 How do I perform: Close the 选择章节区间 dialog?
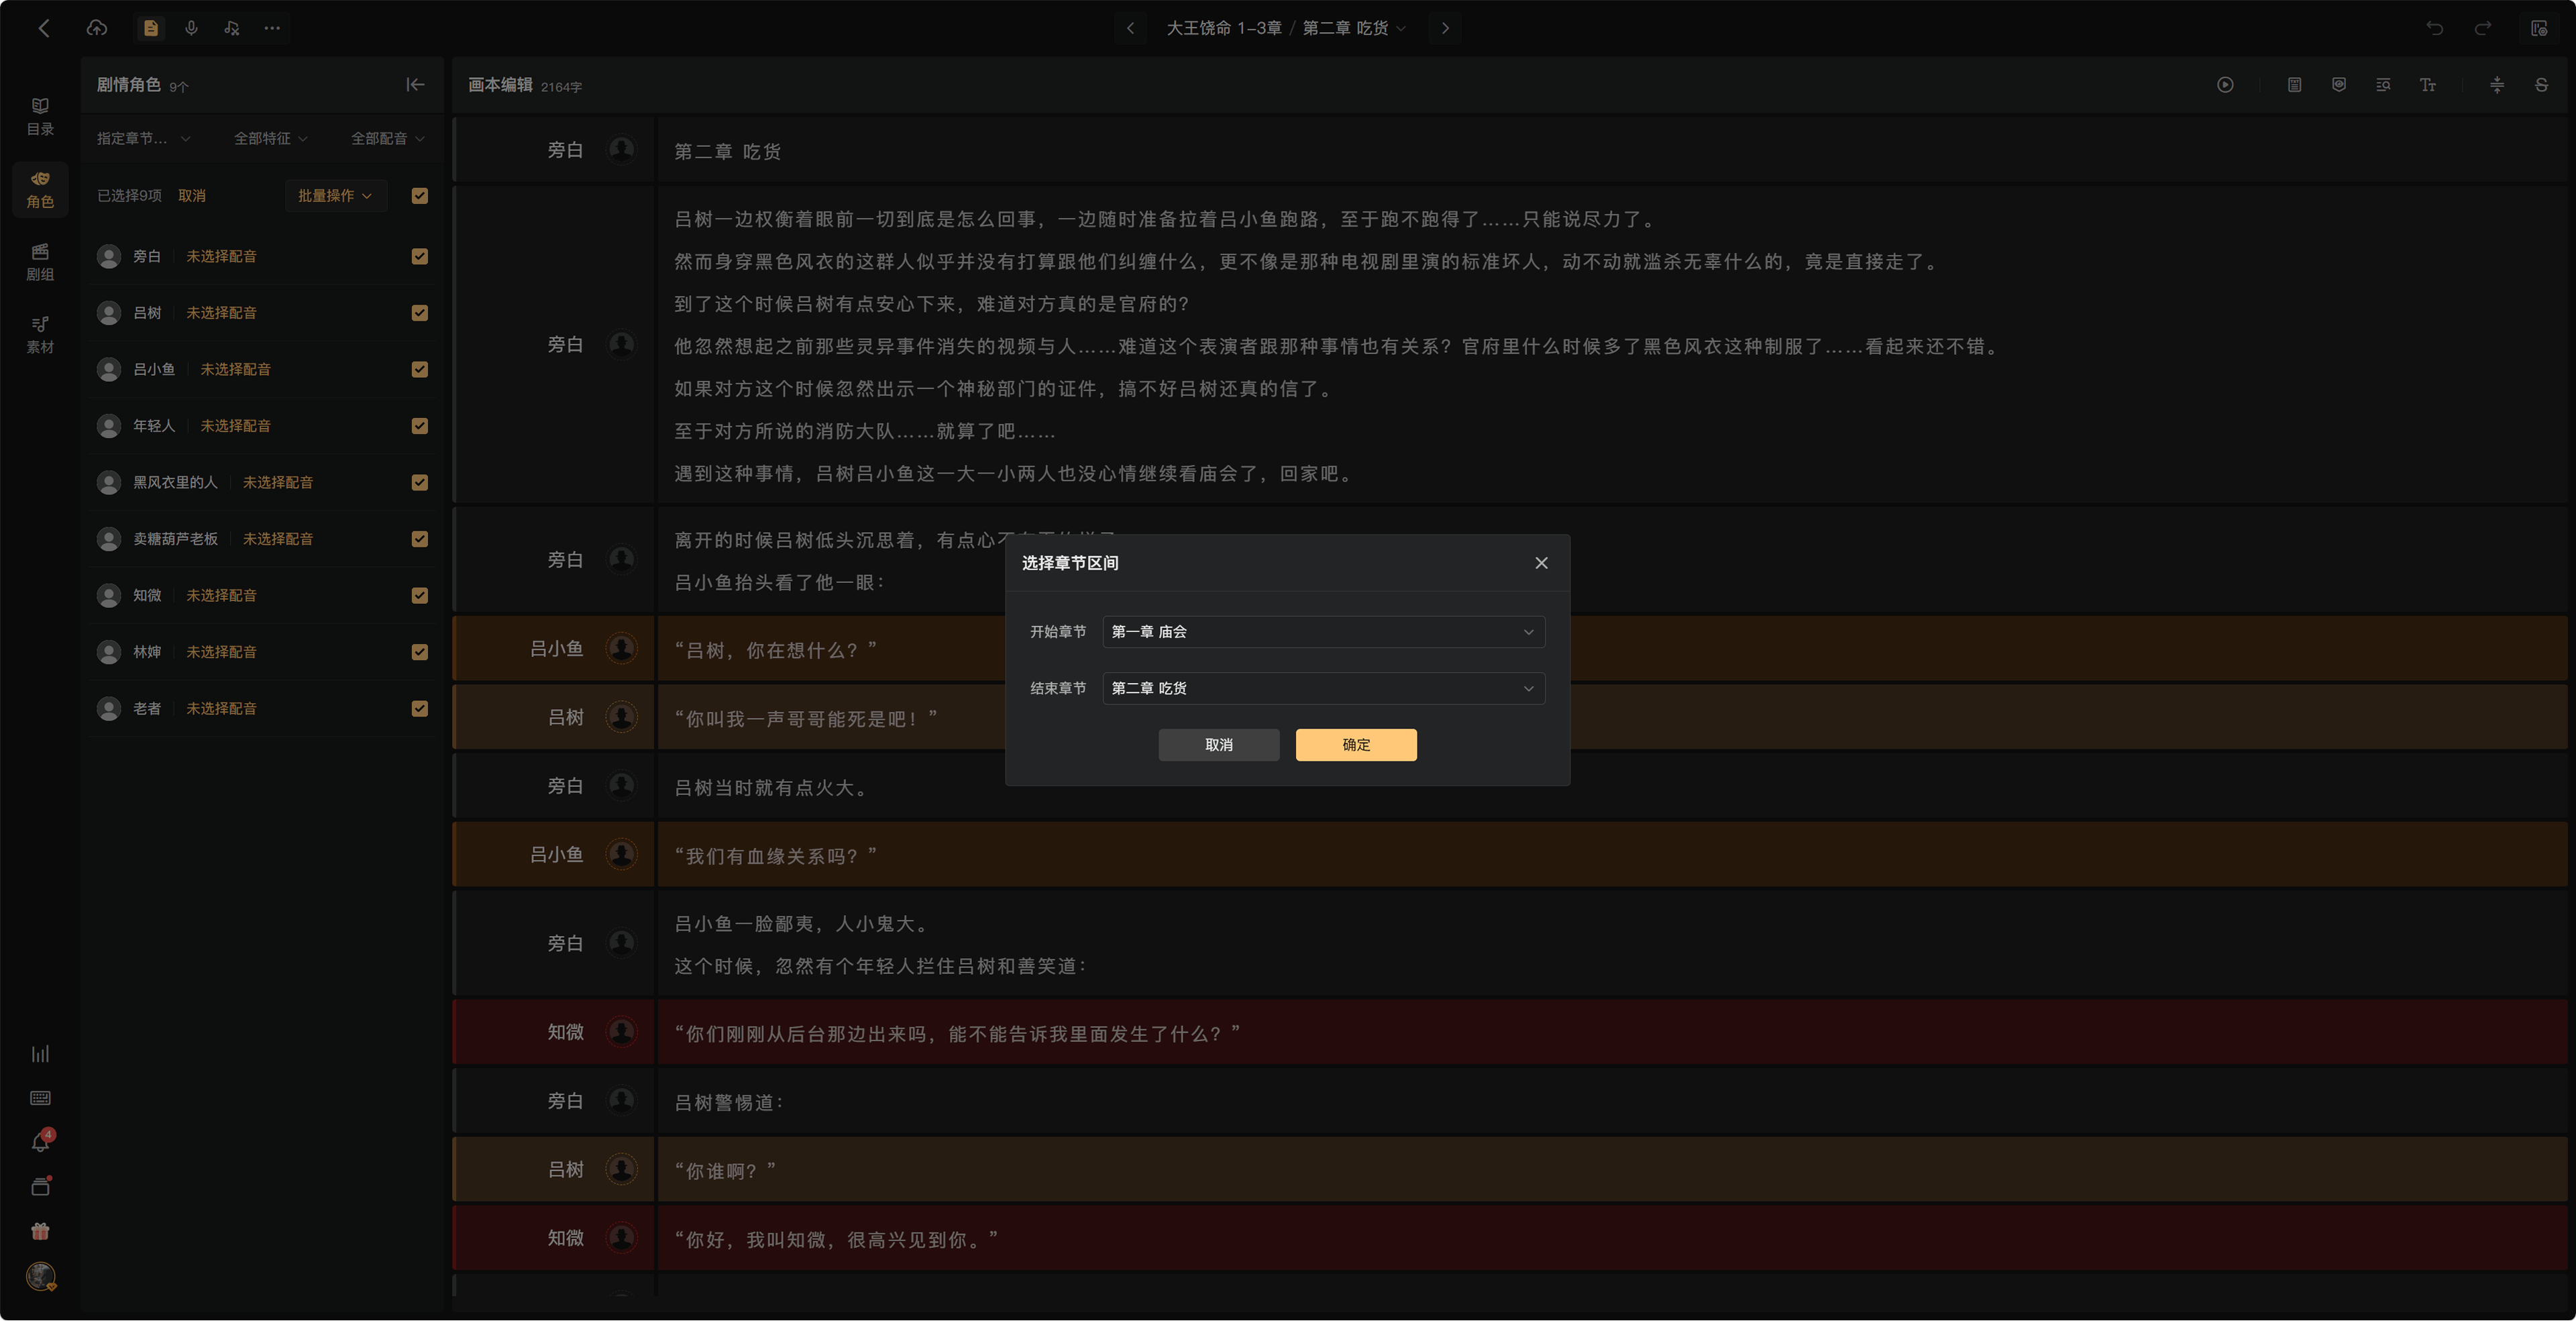click(1541, 563)
